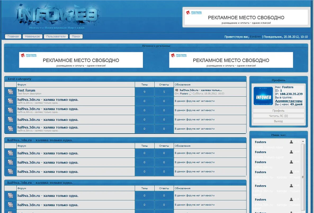Select the Поиск menu item

pyautogui.click(x=76, y=36)
